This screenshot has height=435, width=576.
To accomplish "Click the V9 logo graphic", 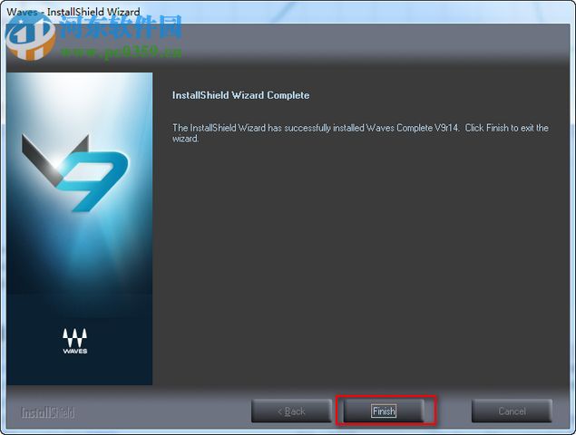I will [x=75, y=172].
